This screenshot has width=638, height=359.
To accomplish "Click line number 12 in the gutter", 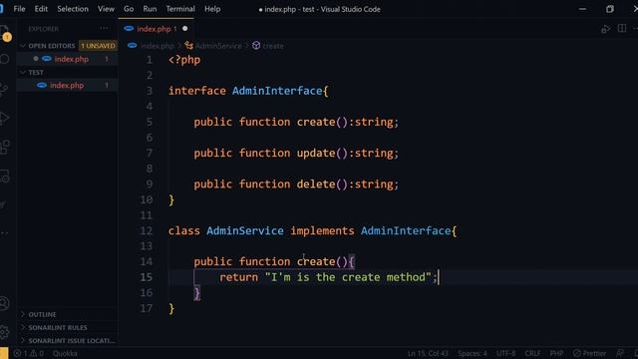I will click(146, 230).
